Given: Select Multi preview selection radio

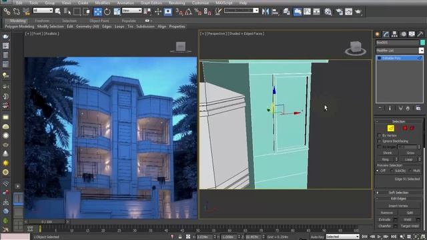Looking at the screenshot, I should point(410,171).
